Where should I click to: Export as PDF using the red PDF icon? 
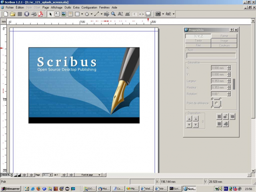41,14
